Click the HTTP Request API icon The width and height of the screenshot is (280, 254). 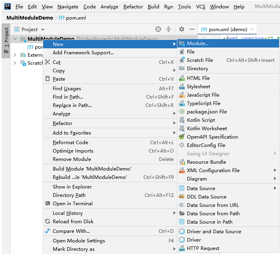tap(182, 248)
